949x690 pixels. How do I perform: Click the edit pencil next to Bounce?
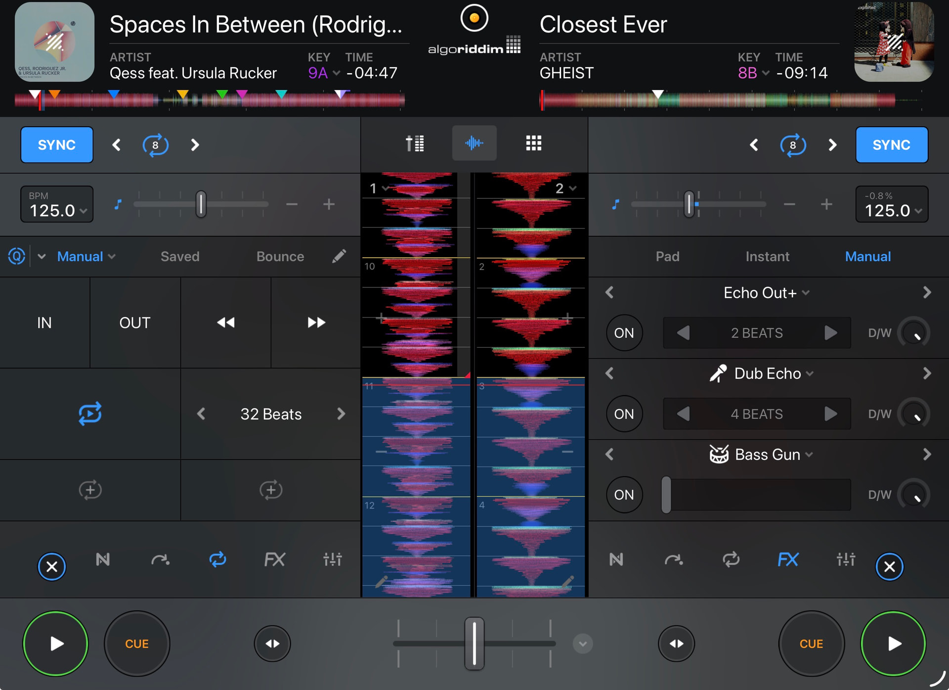[339, 256]
